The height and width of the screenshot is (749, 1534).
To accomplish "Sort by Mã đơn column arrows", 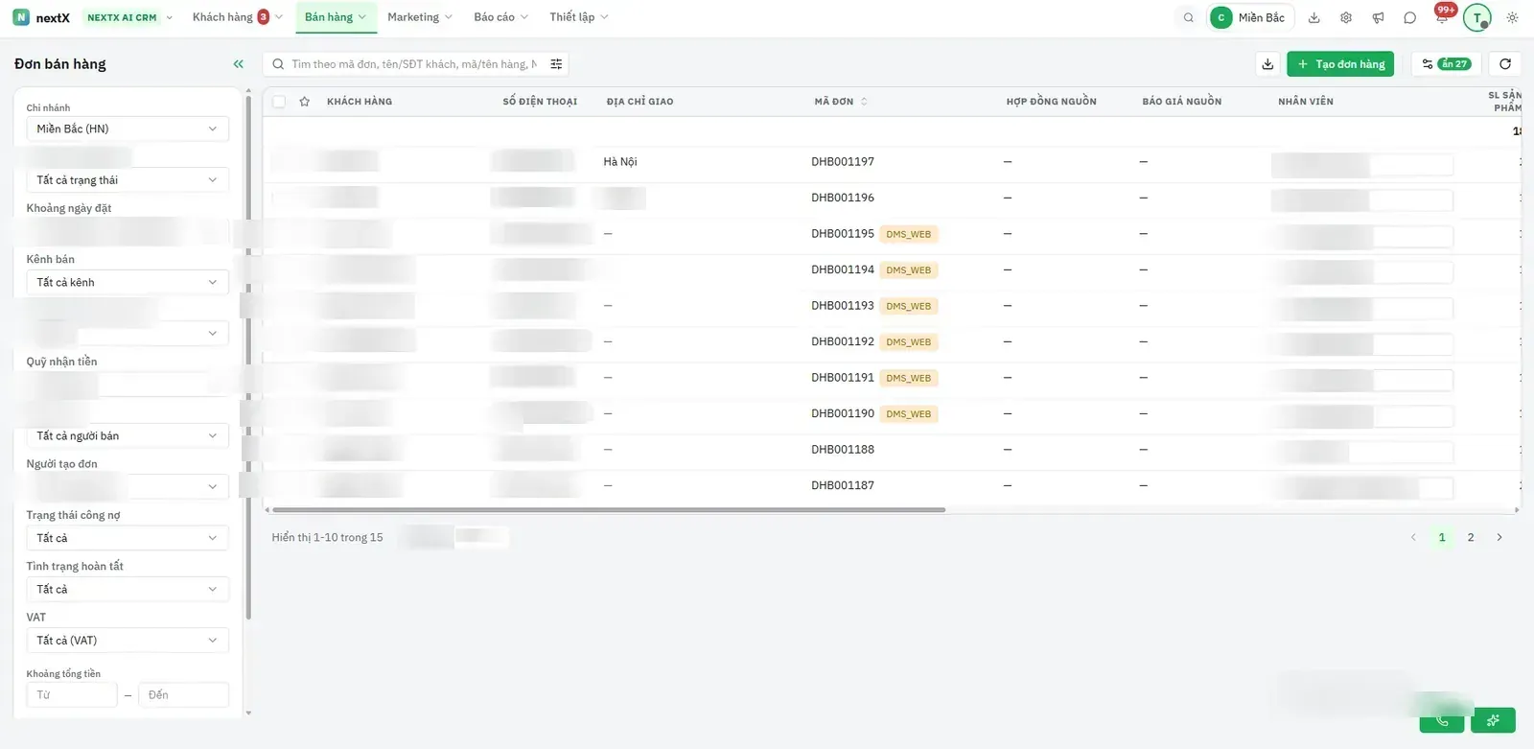I will click(x=864, y=102).
